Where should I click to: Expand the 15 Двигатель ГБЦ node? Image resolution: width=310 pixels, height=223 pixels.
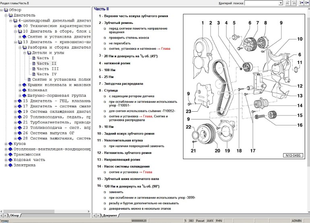click(15, 101)
